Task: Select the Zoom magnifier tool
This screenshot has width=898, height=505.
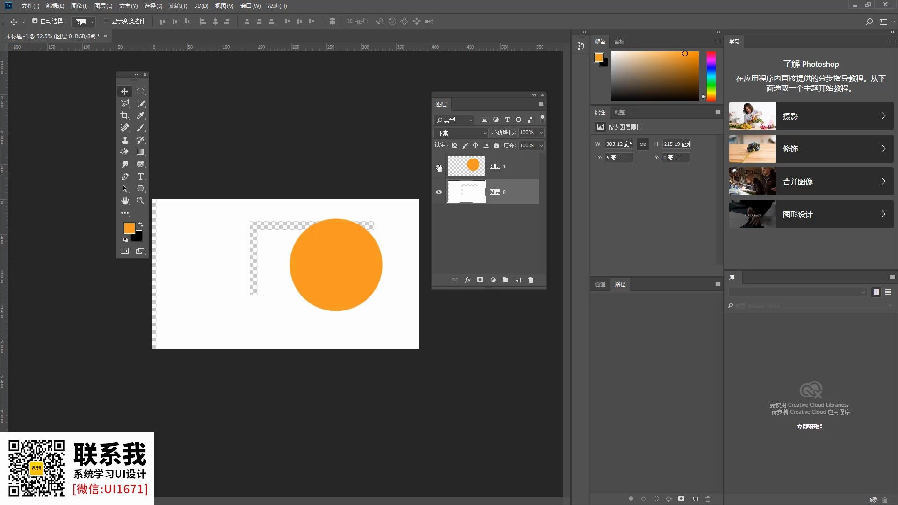Action: click(x=140, y=201)
